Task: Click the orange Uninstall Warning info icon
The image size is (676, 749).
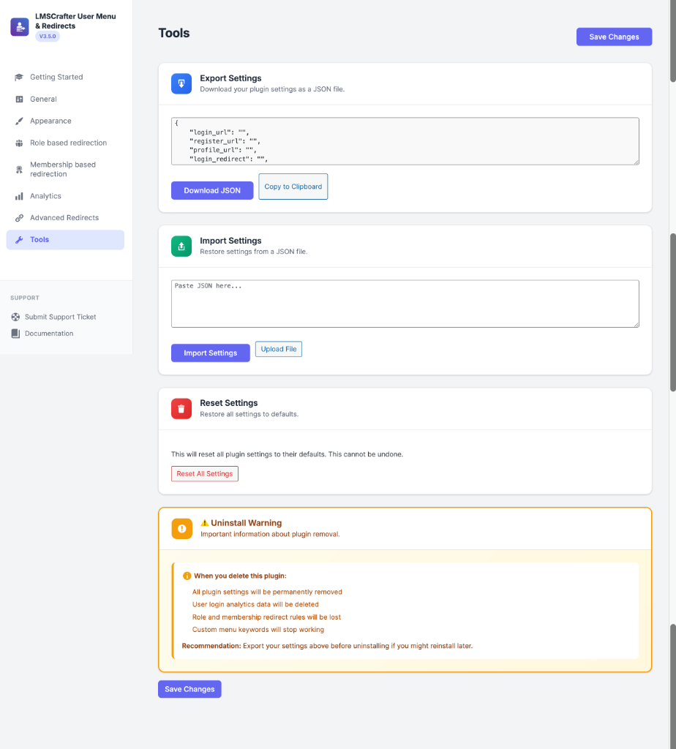Action: tap(181, 528)
